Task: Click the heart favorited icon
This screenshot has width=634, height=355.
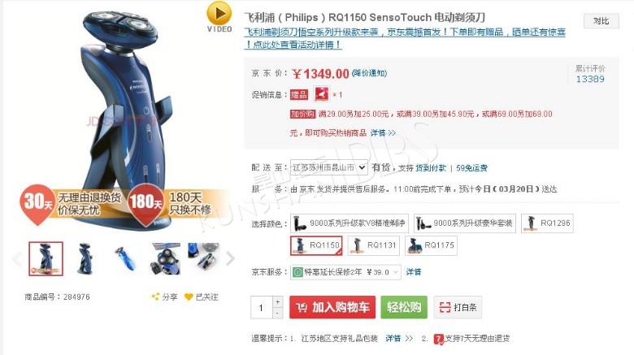Action: click(189, 297)
